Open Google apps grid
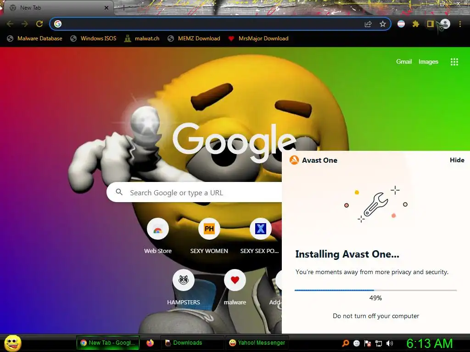This screenshot has width=470, height=352. point(454,62)
